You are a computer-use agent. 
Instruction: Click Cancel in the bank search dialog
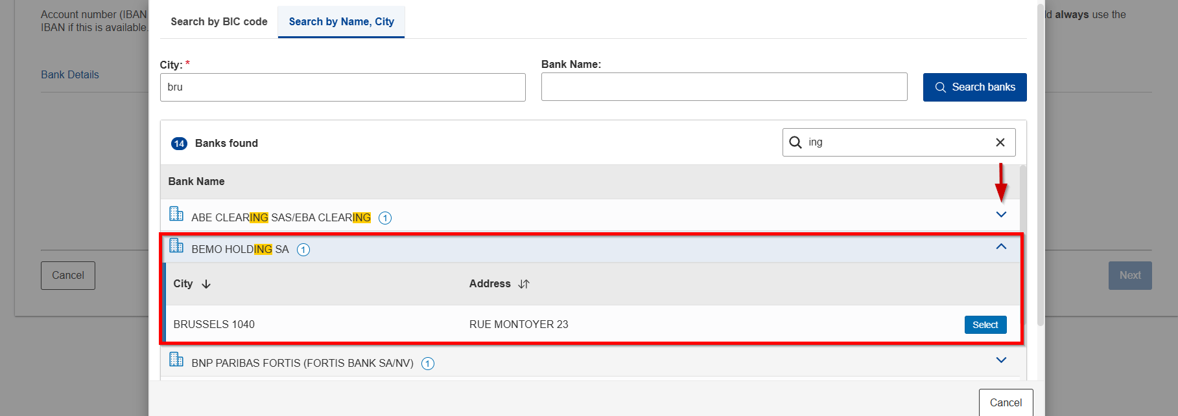pyautogui.click(x=1006, y=402)
